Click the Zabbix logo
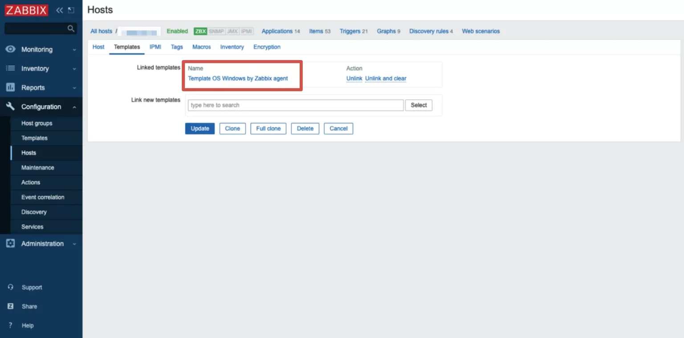 (27, 10)
